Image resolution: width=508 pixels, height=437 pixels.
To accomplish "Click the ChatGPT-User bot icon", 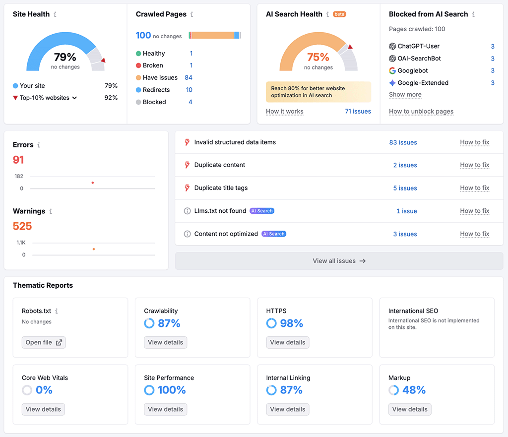I will (393, 46).
